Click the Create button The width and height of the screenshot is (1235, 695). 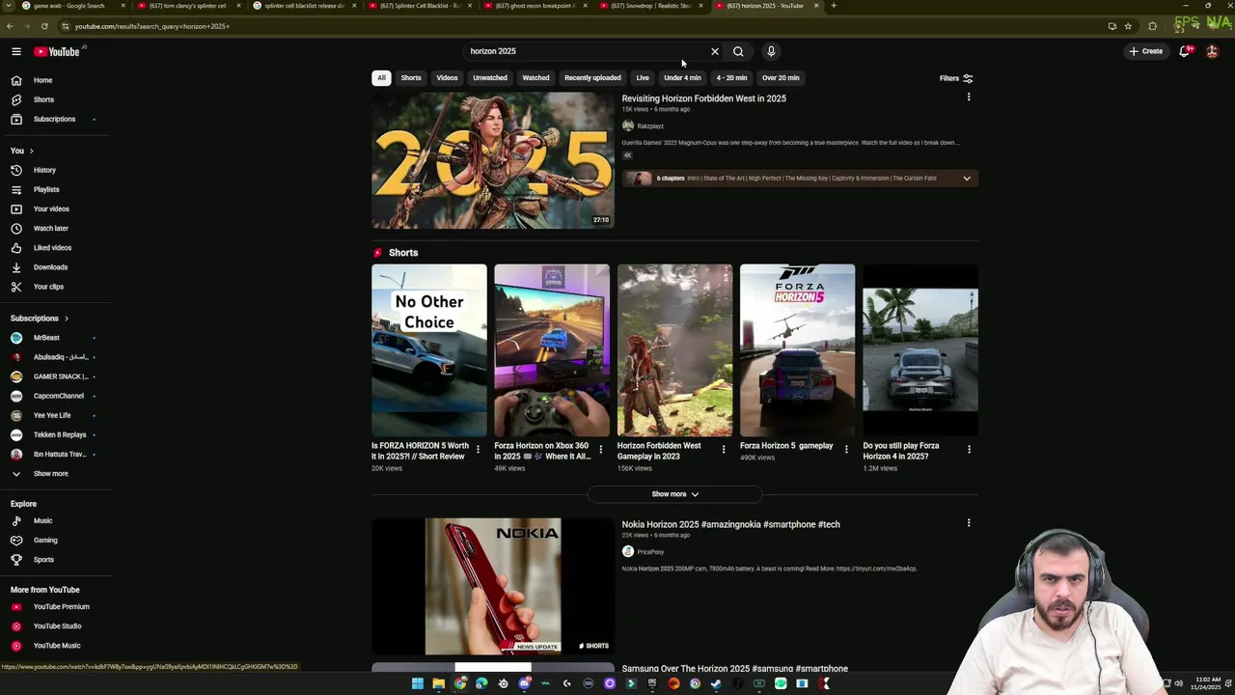pyautogui.click(x=1146, y=51)
